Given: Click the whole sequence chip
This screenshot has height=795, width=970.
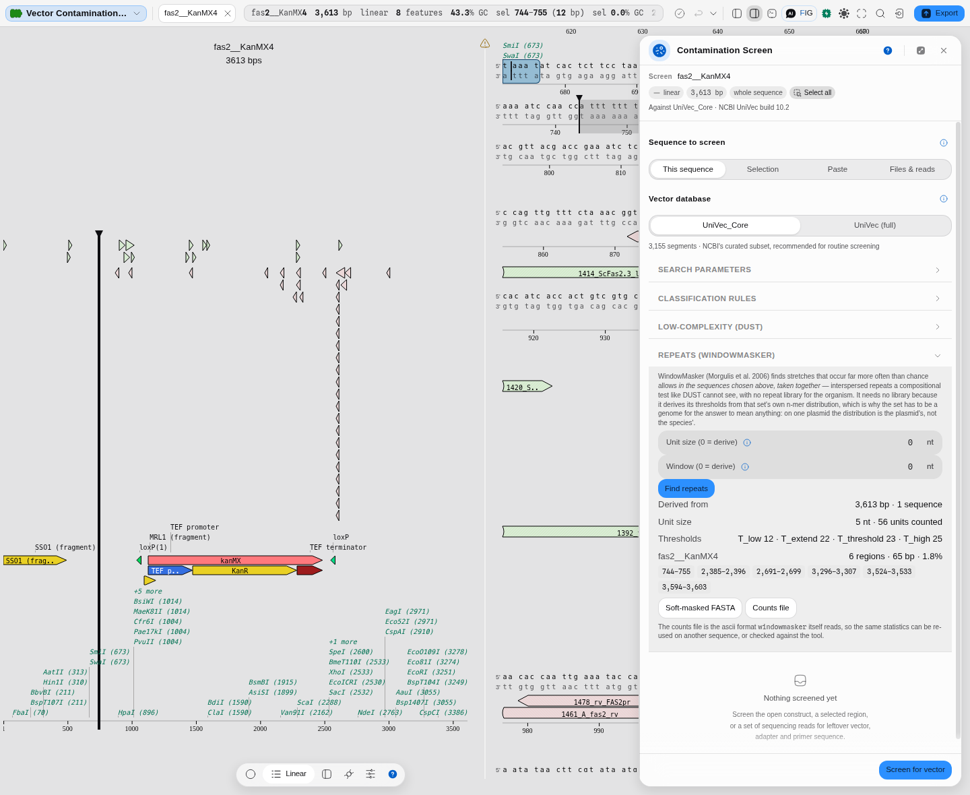Looking at the screenshot, I should [758, 93].
